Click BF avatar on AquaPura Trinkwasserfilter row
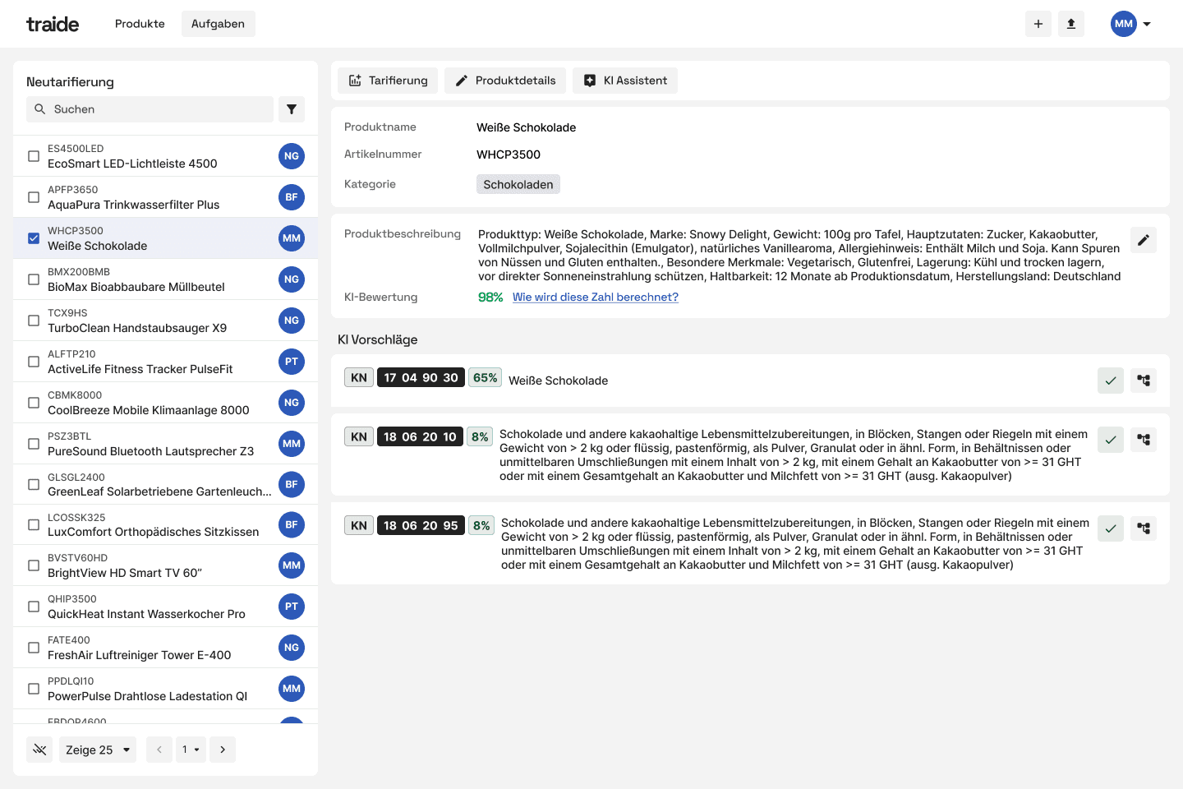The width and height of the screenshot is (1183, 789). click(292, 197)
